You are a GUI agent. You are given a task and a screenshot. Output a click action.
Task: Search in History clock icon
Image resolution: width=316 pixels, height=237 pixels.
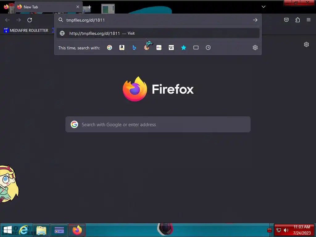(208, 48)
